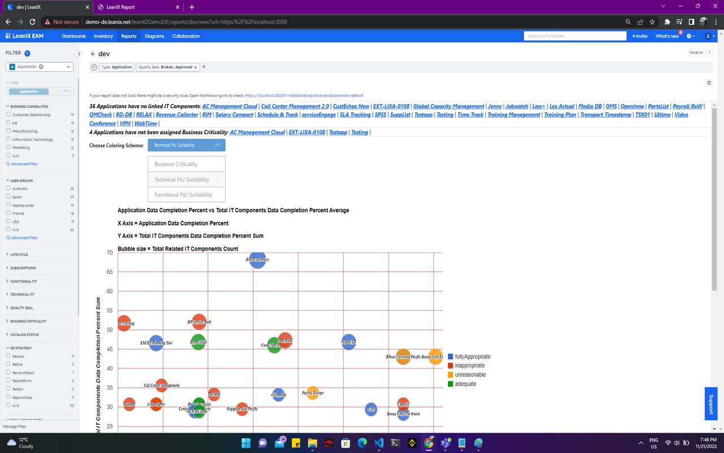Open the user profile menu
Image resolution: width=724 pixels, height=453 pixels.
709,36
